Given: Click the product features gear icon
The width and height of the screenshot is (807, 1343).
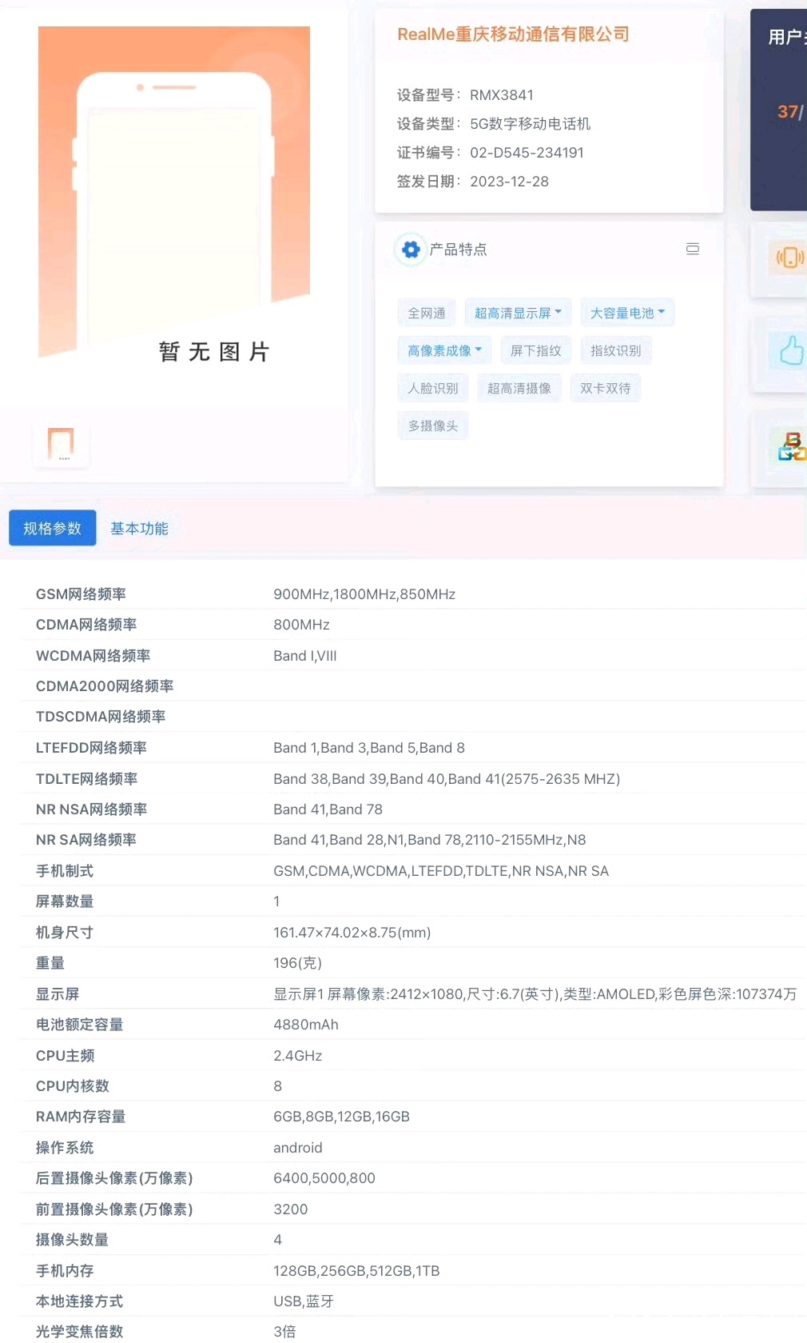Looking at the screenshot, I should (x=411, y=250).
